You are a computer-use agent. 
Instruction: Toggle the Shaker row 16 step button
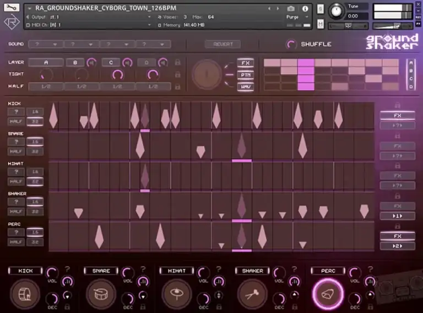coord(35,202)
